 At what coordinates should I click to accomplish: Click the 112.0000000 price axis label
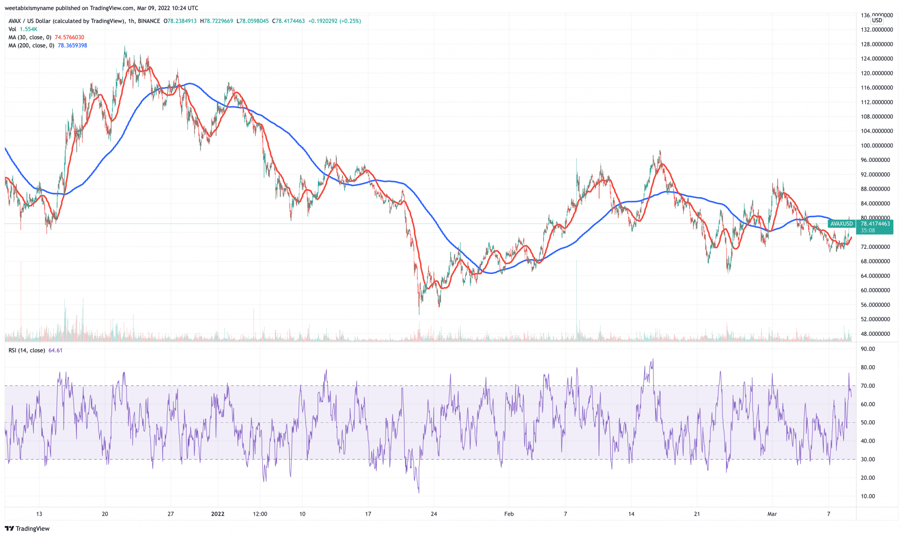[x=877, y=102]
